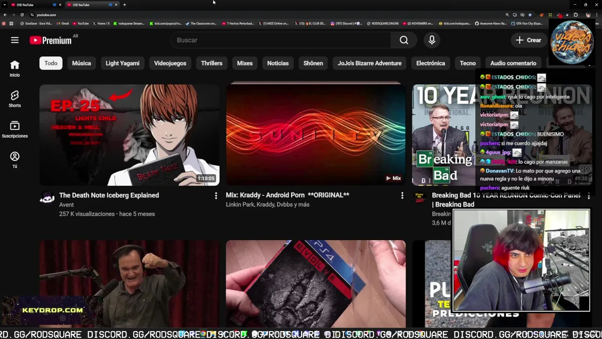Click the zoom magnifier icon in address bar

pos(507,15)
